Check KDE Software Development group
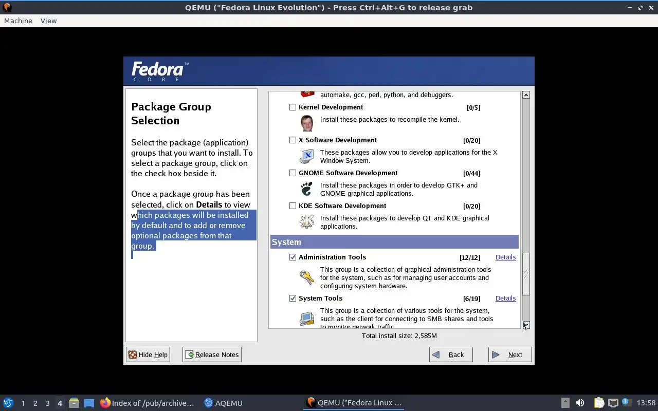This screenshot has width=658, height=411. pos(293,206)
